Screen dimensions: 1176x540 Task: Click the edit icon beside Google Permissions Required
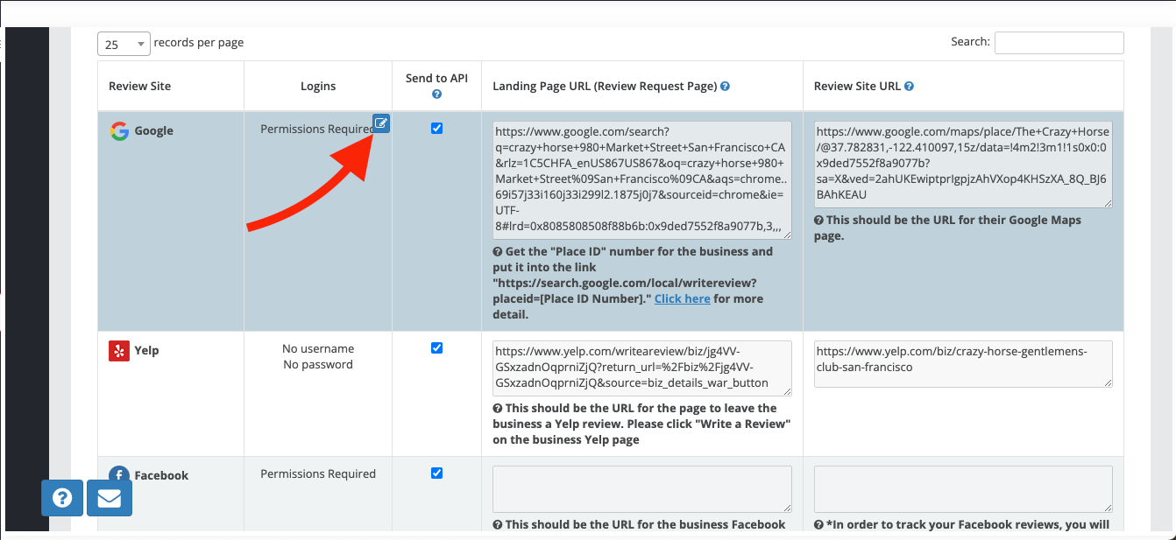click(x=381, y=123)
